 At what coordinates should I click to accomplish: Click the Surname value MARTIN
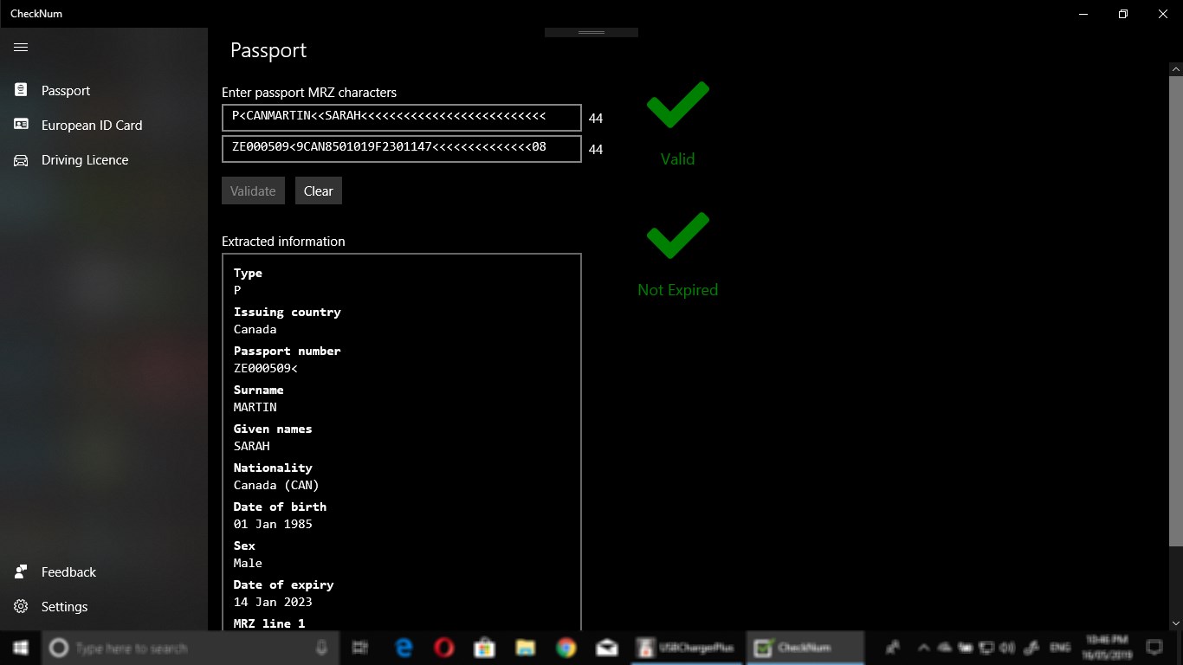pyautogui.click(x=255, y=407)
